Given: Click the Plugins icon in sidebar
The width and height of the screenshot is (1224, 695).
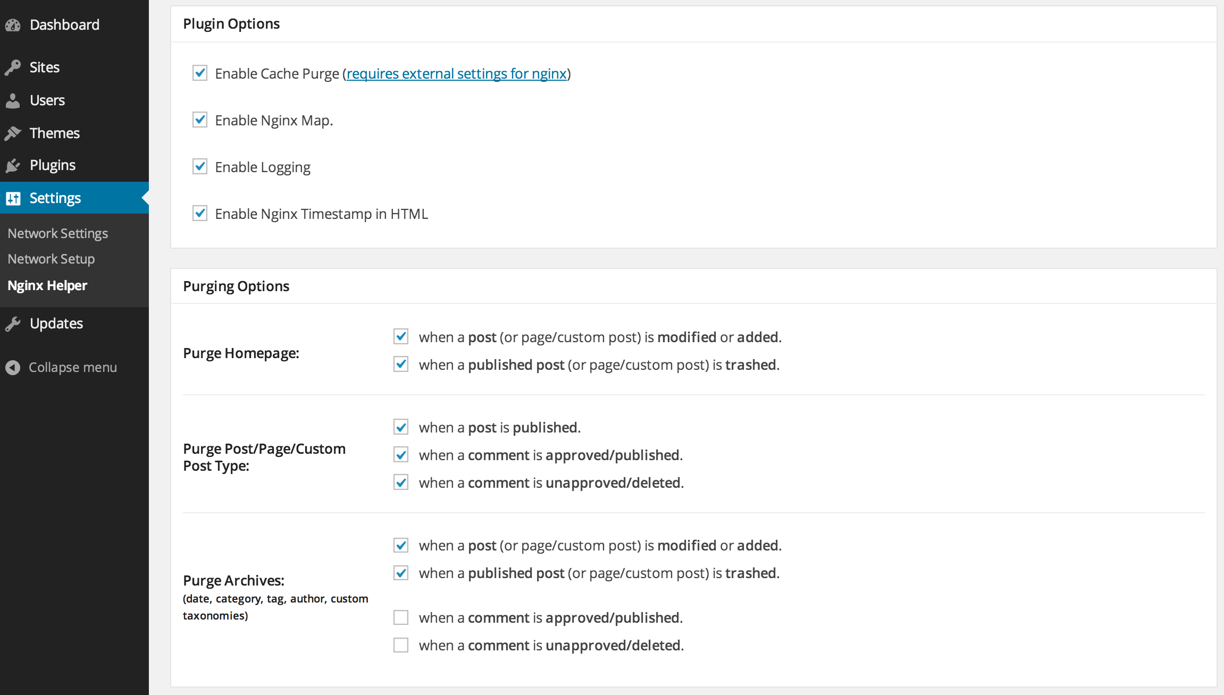Looking at the screenshot, I should click(13, 165).
